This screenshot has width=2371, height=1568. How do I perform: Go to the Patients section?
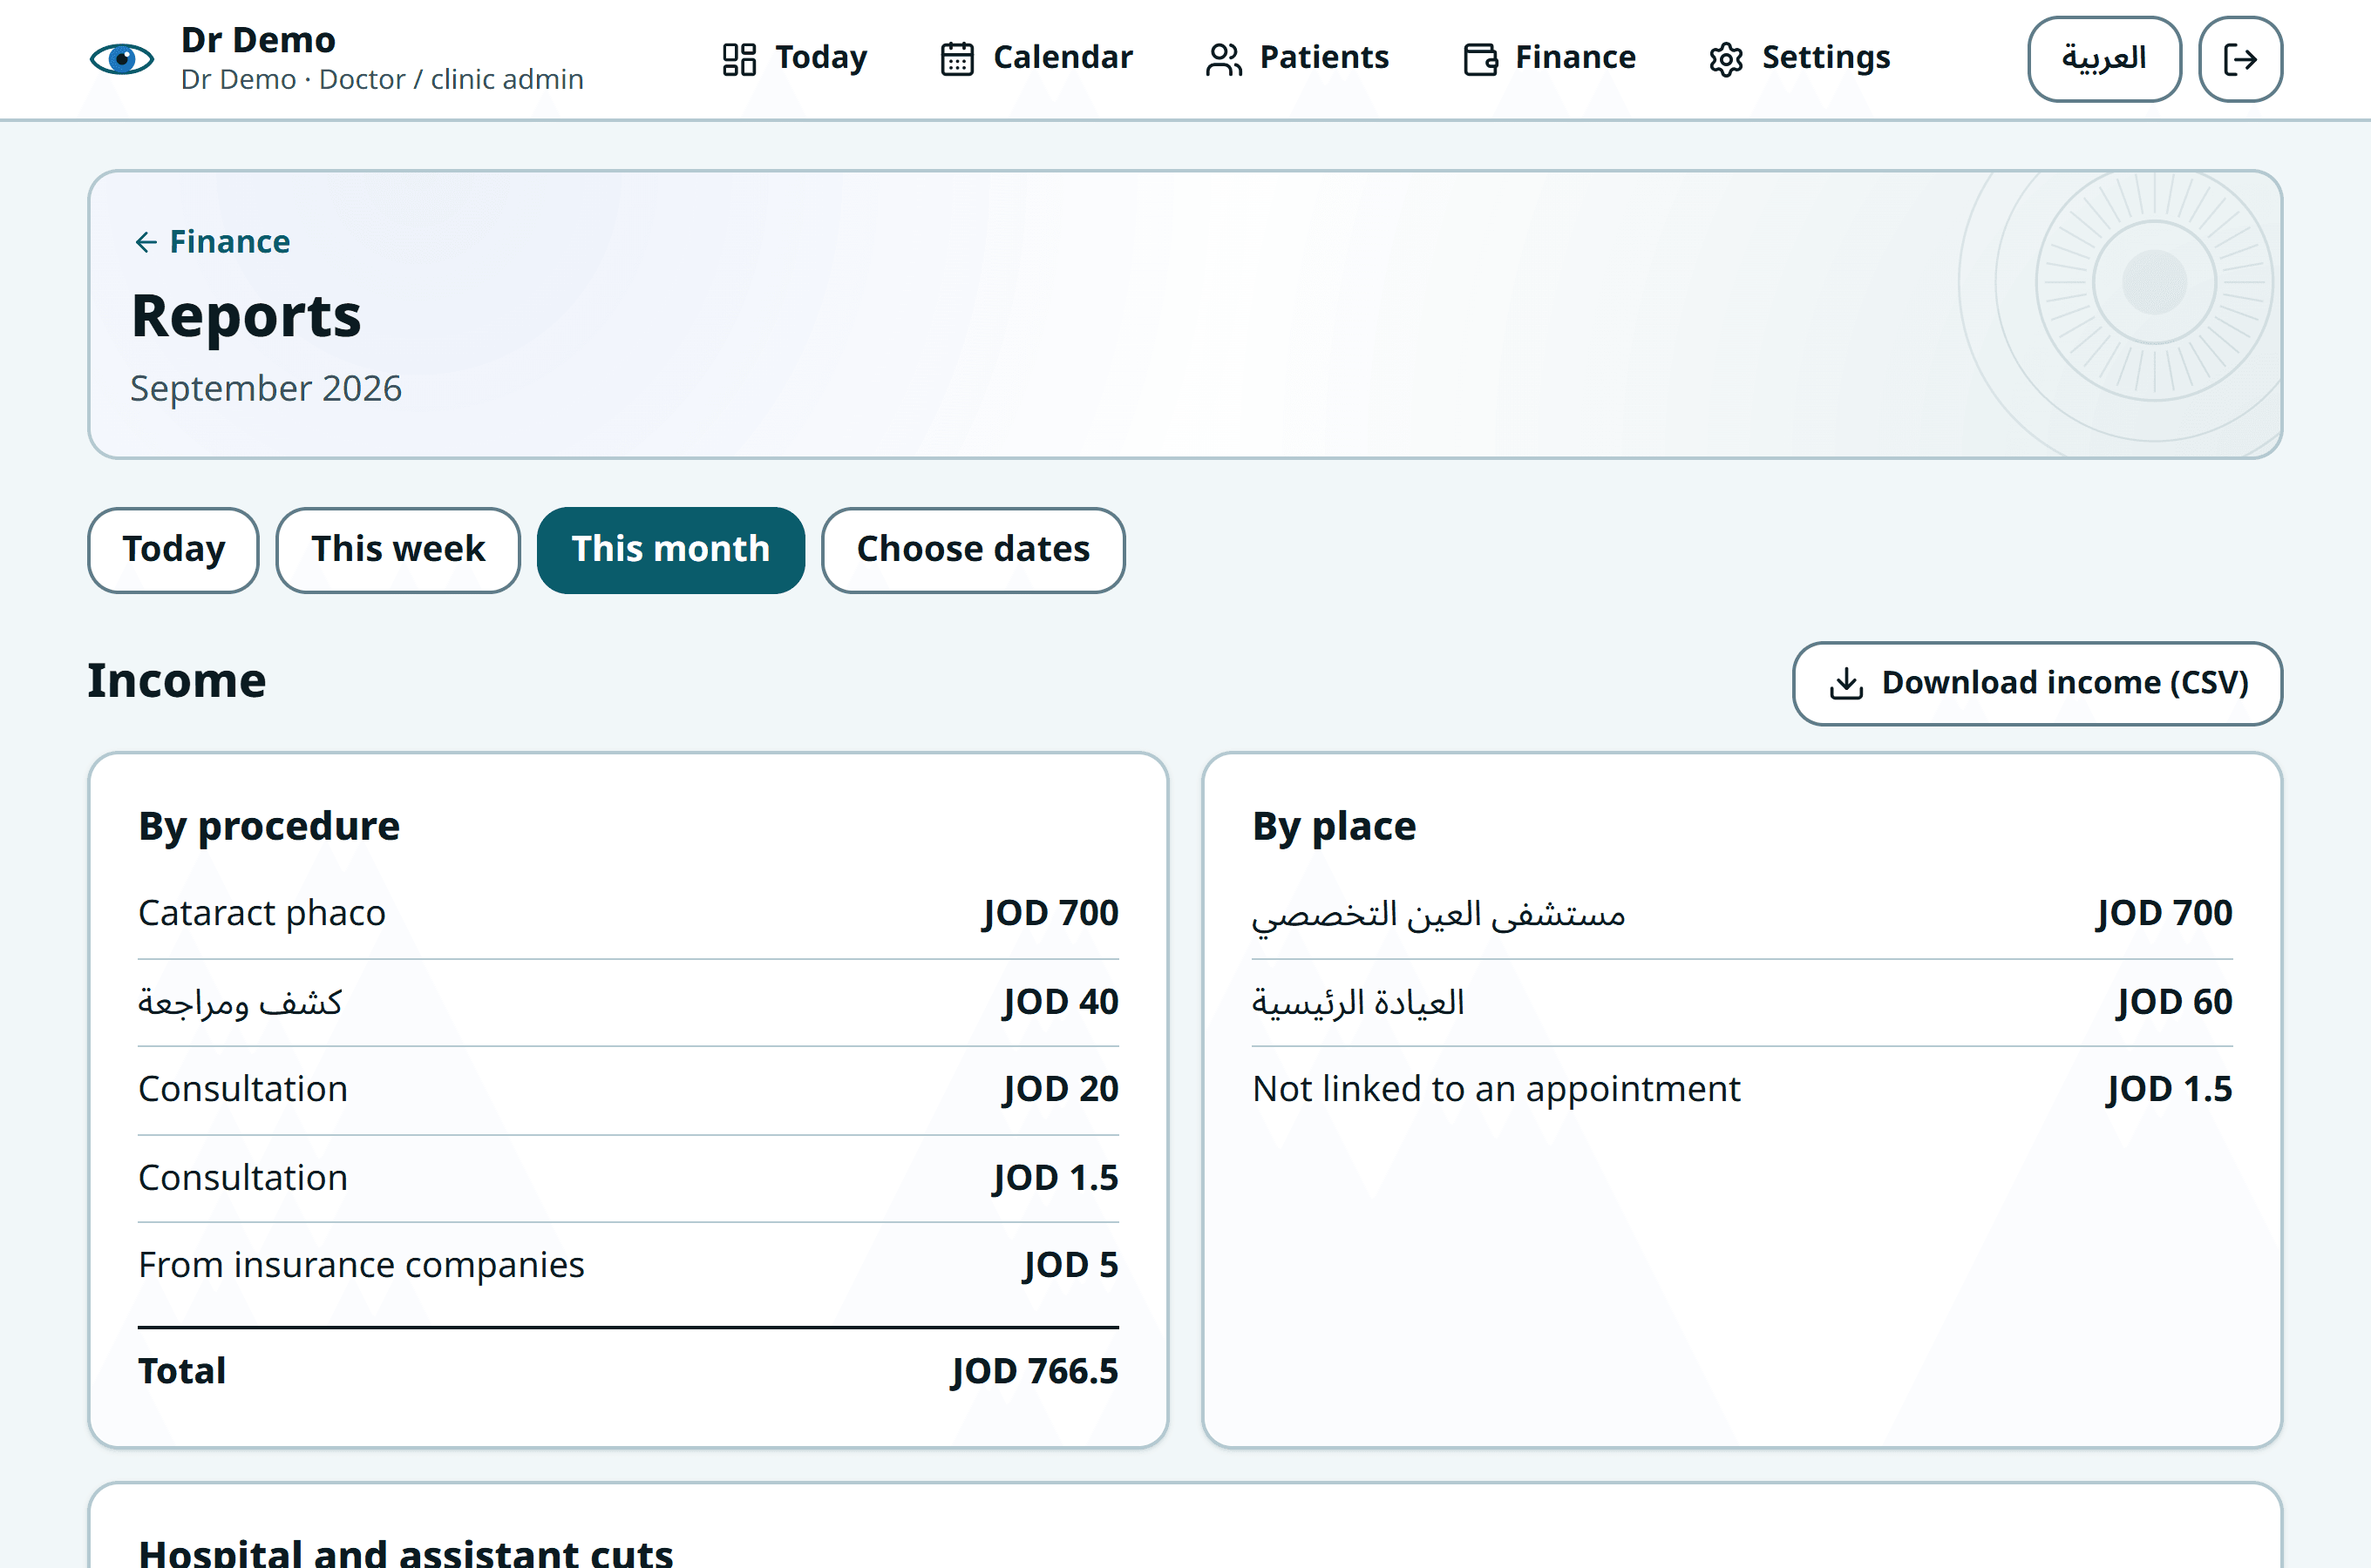[x=1298, y=58]
